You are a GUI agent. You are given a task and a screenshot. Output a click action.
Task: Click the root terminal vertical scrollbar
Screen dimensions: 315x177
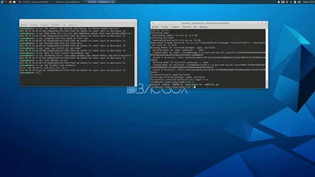[267, 59]
